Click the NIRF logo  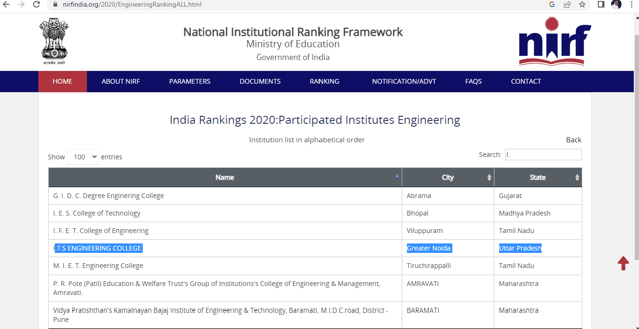click(555, 41)
